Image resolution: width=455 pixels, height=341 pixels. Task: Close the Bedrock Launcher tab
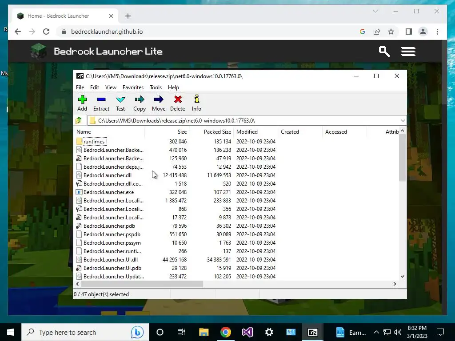[111, 16]
